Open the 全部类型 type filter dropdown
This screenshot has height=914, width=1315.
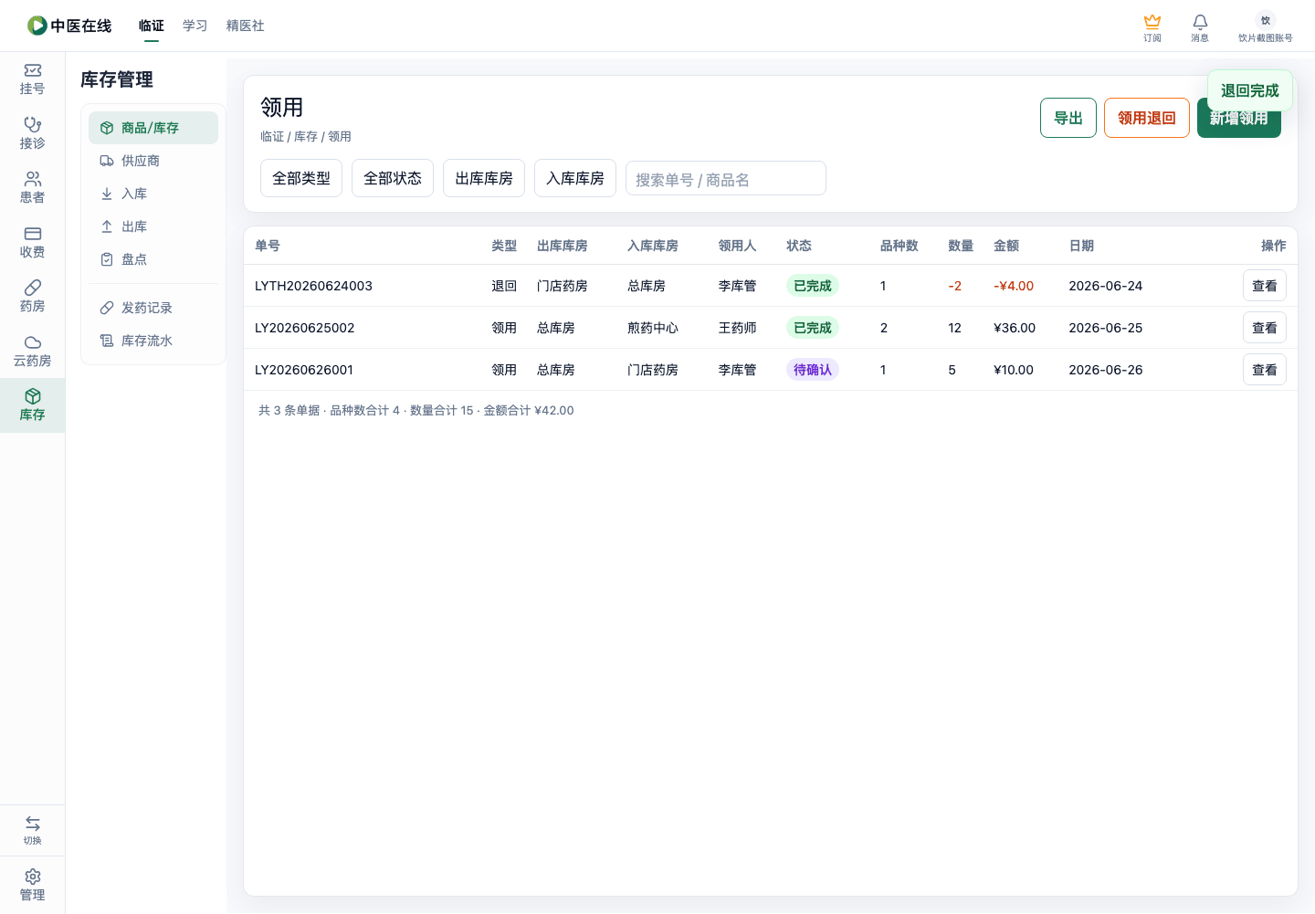click(x=301, y=178)
